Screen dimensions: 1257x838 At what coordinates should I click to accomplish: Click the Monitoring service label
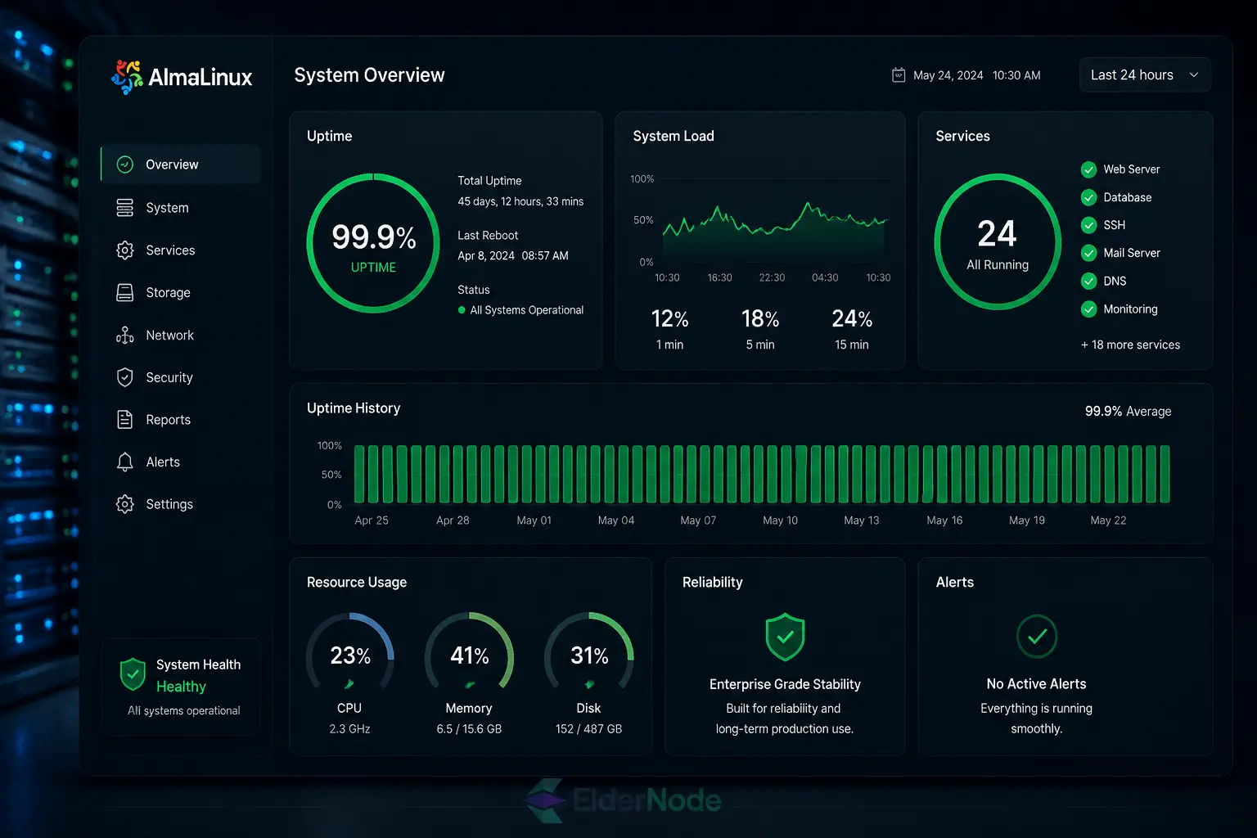point(1130,309)
